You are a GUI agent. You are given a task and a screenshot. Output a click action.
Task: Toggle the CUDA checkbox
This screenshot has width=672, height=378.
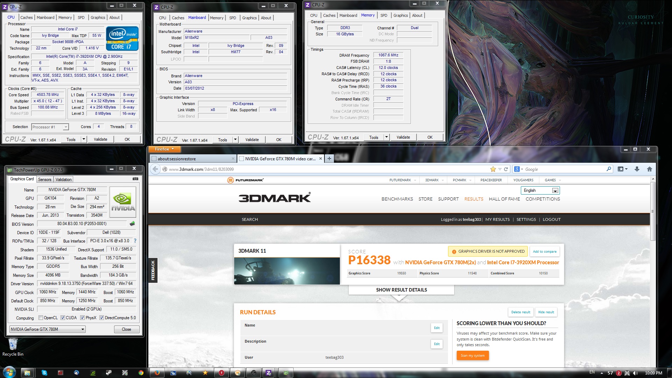(x=63, y=318)
